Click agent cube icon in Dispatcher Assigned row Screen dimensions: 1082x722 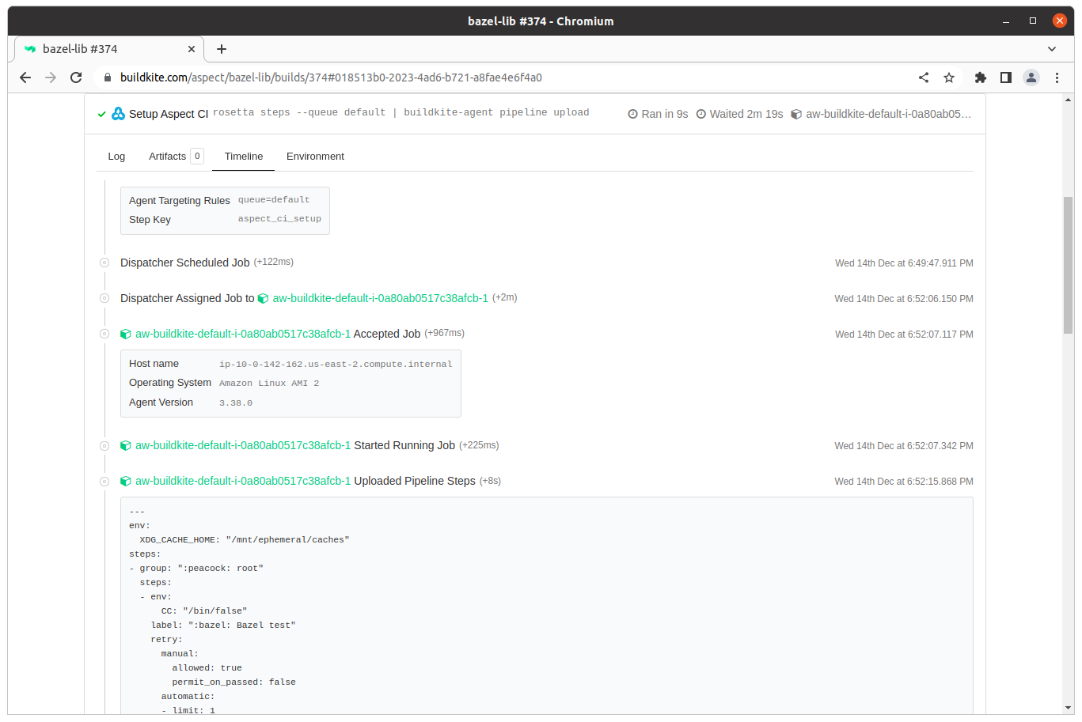(263, 298)
